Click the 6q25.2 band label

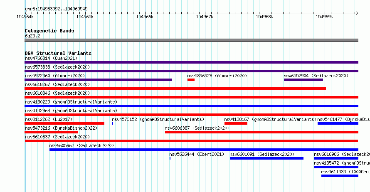click(x=32, y=36)
